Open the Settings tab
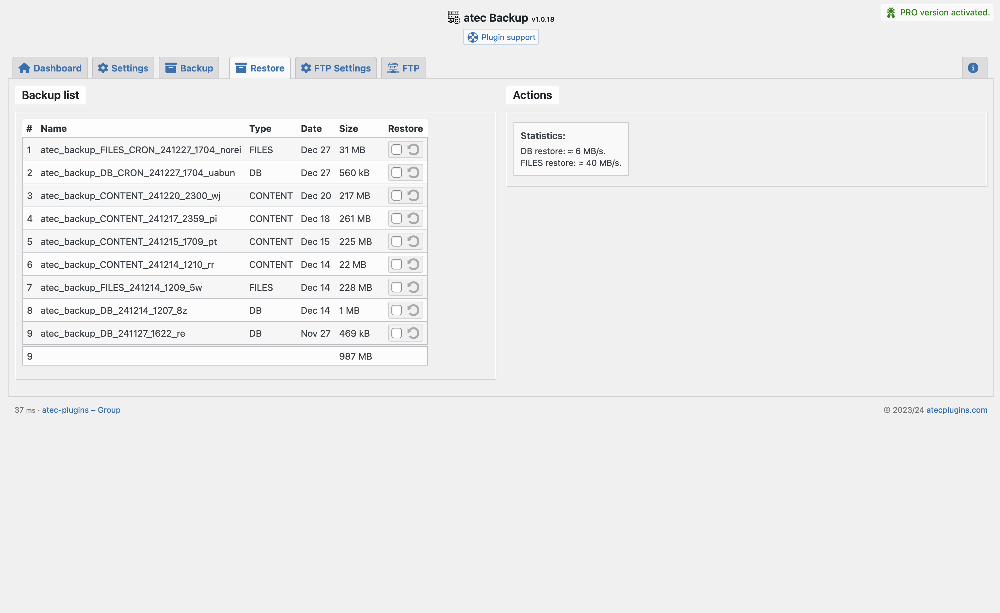Viewport: 1000px width, 613px height. point(123,68)
